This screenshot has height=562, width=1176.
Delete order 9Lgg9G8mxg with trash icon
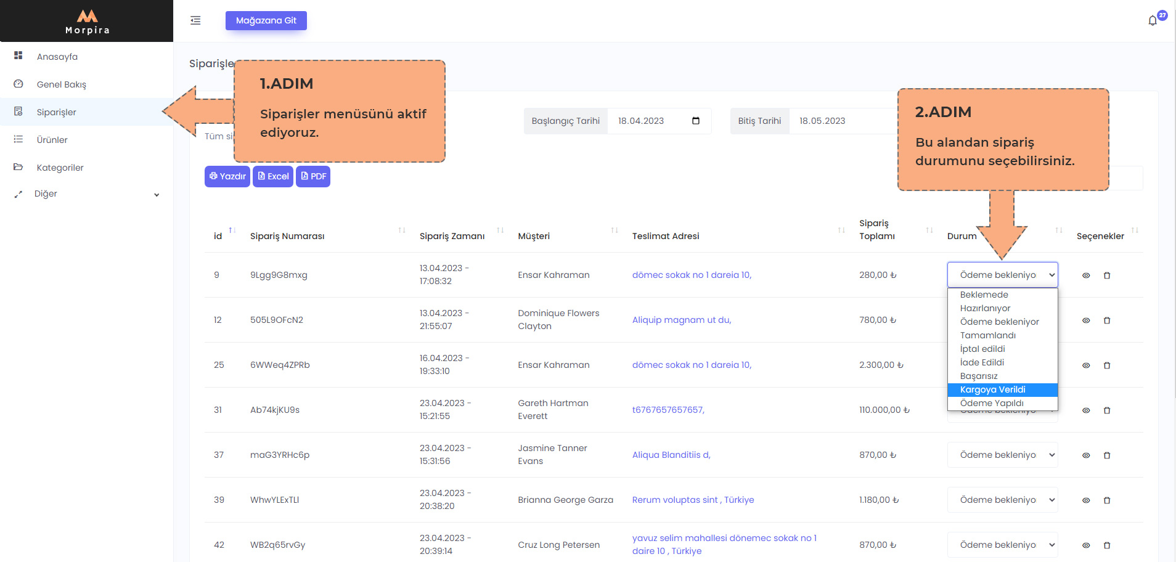pyautogui.click(x=1107, y=275)
